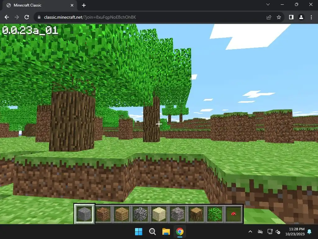Screen dimensions: 318x239
Task: Go back in browser history
Action: (x=7, y=17)
